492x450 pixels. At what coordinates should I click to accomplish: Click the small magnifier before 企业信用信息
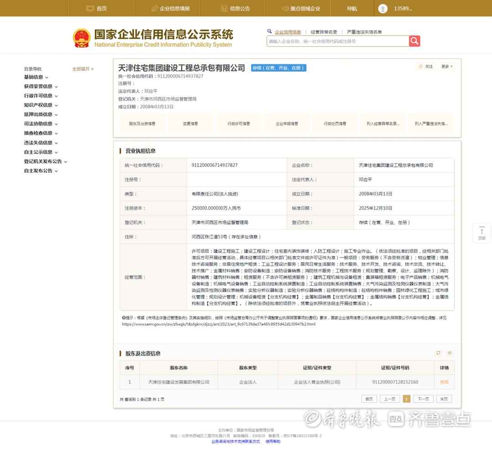click(x=269, y=31)
